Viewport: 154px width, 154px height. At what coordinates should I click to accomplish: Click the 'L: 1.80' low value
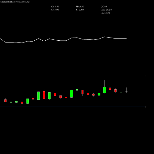pyautogui.click(x=80, y=10)
